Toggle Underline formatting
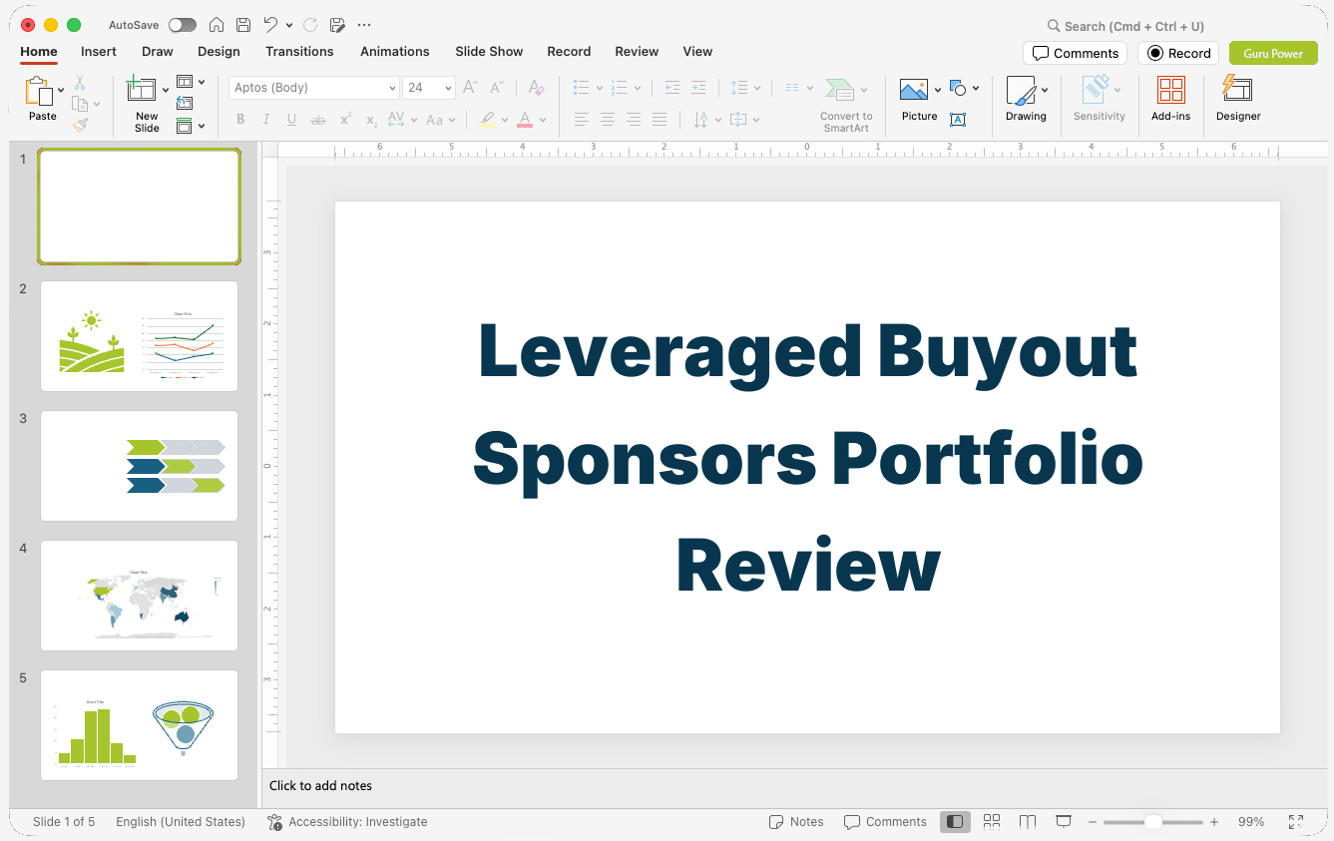The width and height of the screenshot is (1334, 841). (291, 120)
